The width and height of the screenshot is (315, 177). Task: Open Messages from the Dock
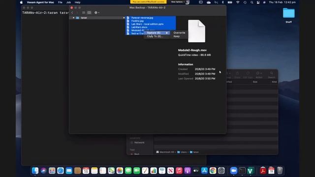128,171
